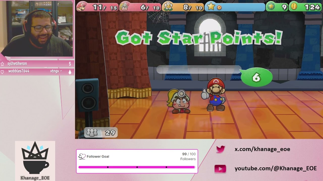This screenshot has width=323, height=181.
Task: Click the empty star points gauge bar
Action: pyautogui.click(x=199, y=70)
